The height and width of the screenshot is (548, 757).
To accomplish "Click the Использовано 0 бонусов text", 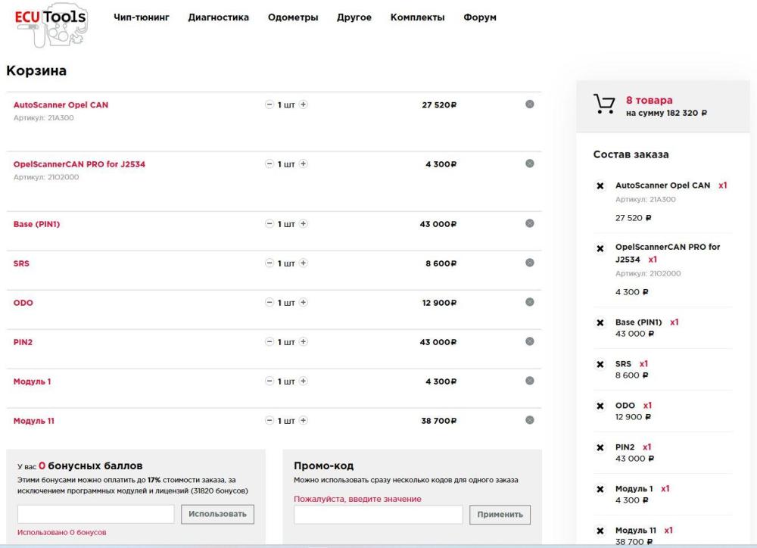I will coord(62,532).
